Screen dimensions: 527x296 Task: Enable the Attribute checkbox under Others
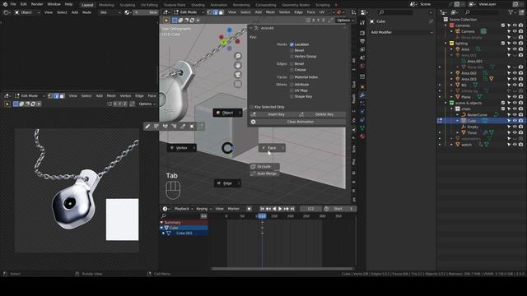[291, 85]
